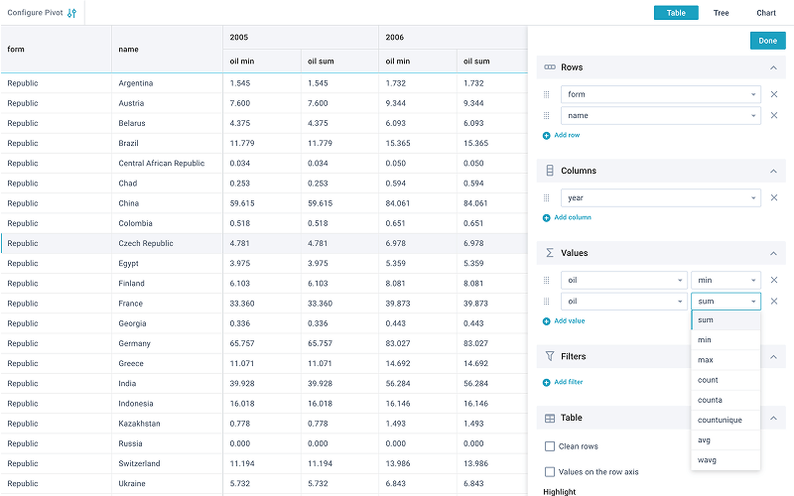
Task: Click the Done button
Action: point(767,41)
